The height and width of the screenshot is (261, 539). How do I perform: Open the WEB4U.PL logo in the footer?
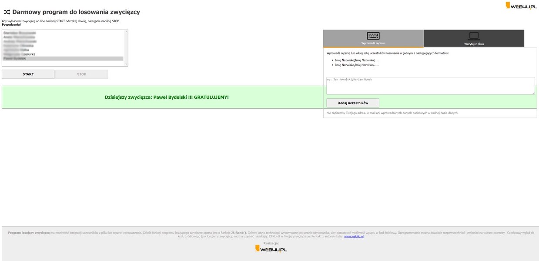271,249
